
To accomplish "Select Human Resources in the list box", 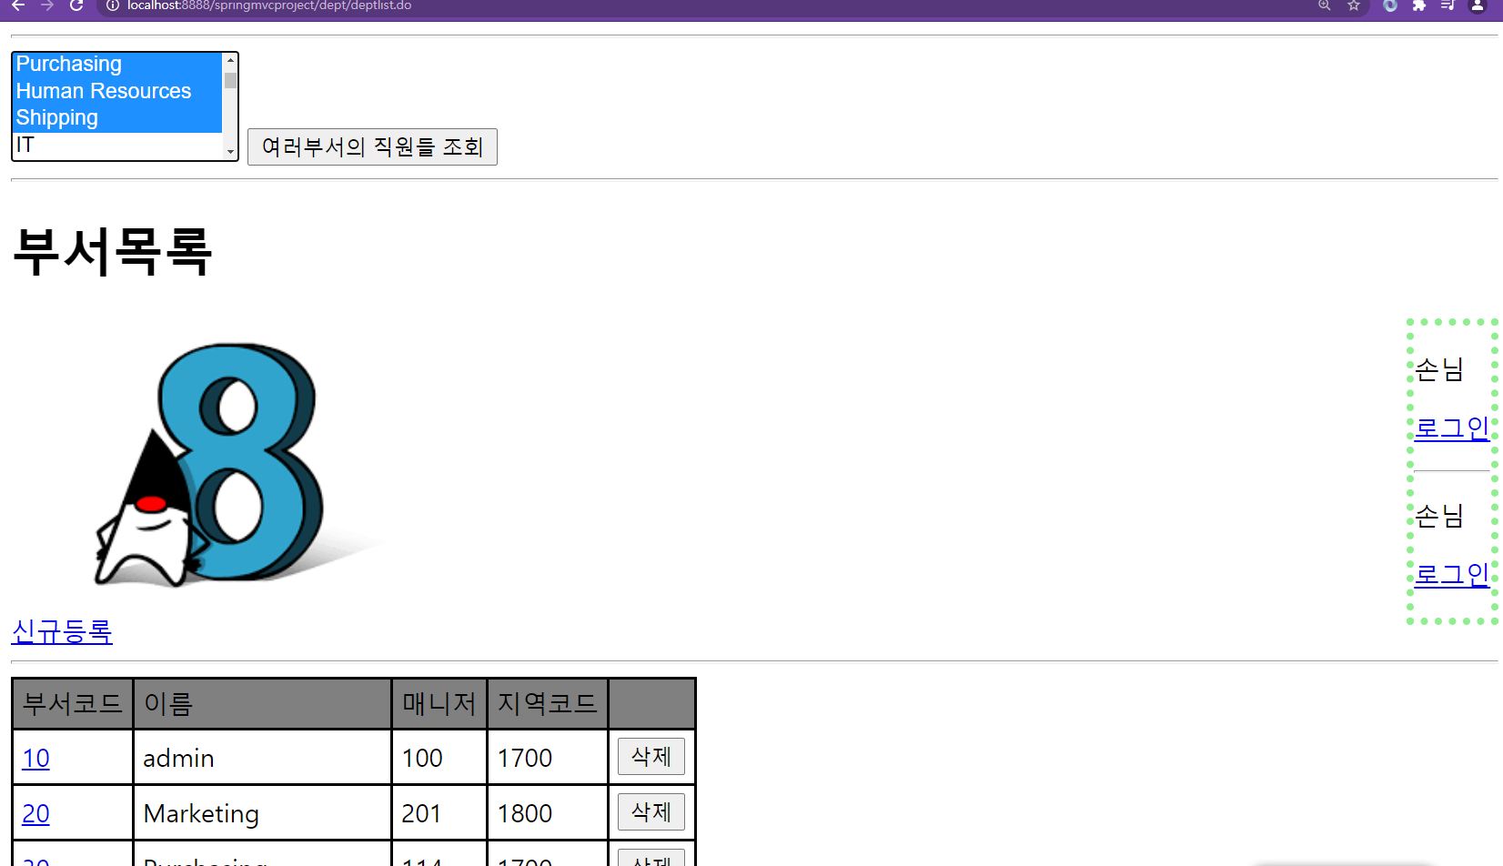I will click(x=117, y=91).
